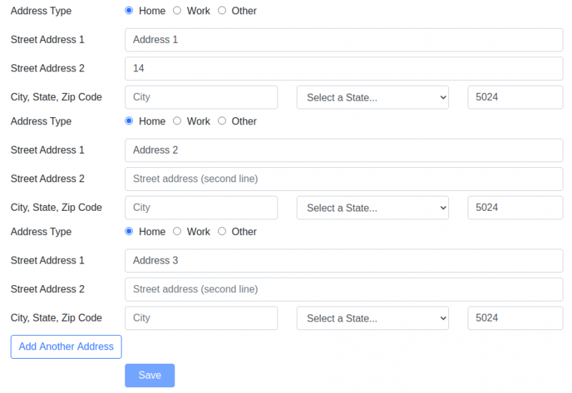Click the City field in first address block

click(201, 97)
